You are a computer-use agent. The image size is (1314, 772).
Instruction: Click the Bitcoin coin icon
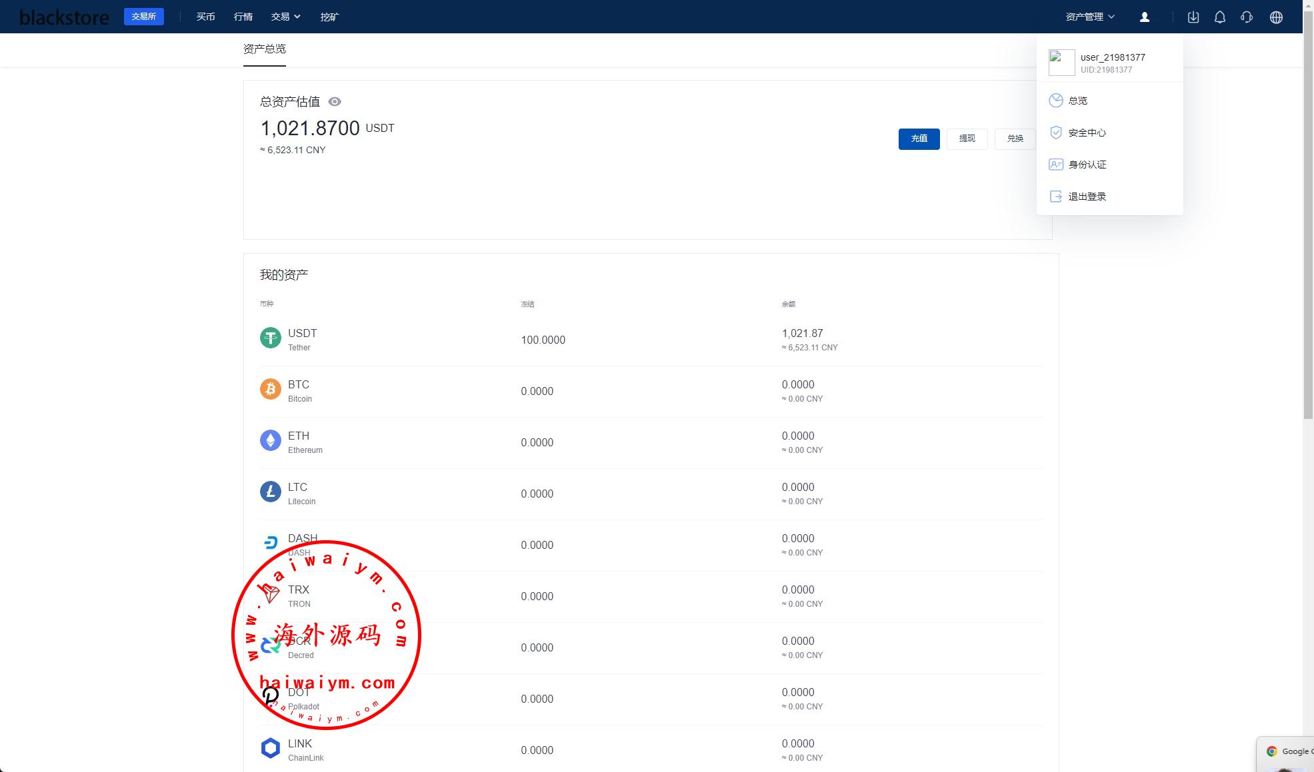pos(270,390)
